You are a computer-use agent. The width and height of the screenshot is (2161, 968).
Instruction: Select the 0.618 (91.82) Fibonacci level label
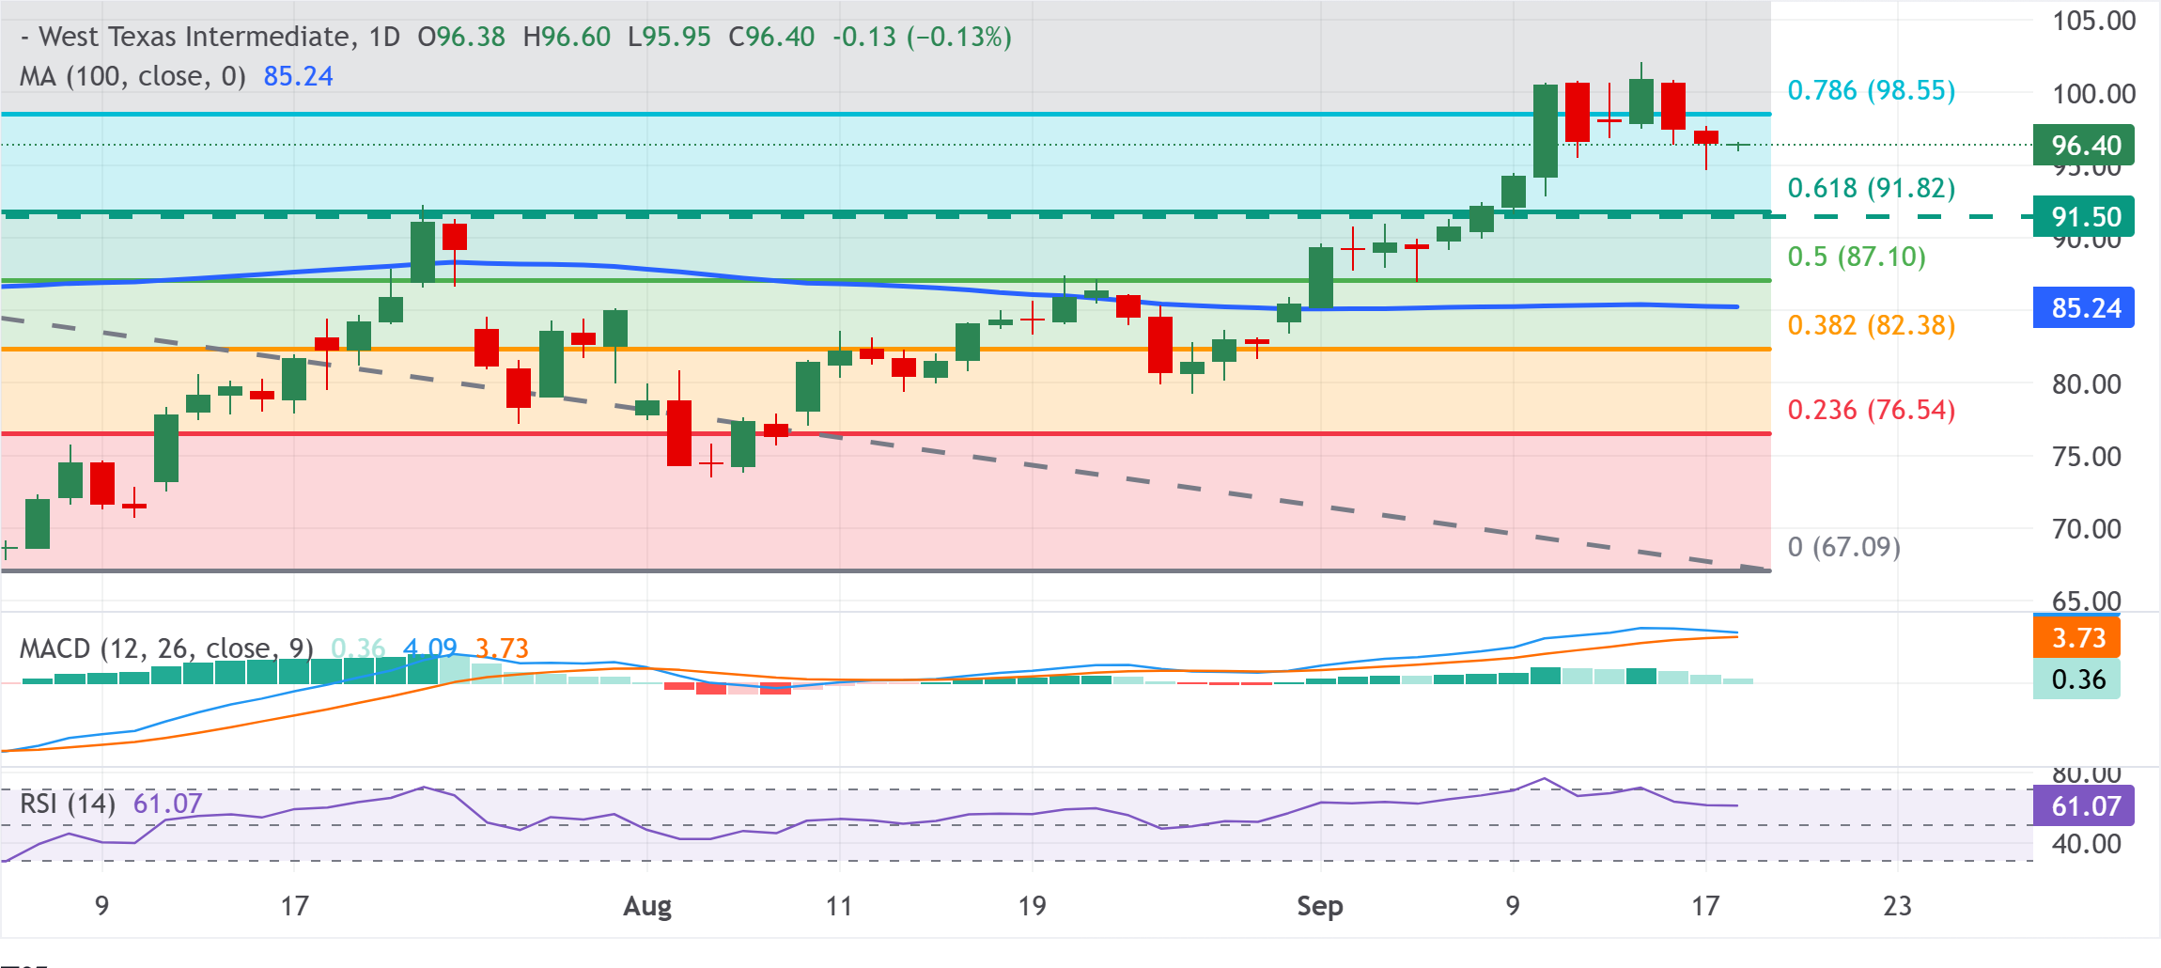click(1872, 188)
